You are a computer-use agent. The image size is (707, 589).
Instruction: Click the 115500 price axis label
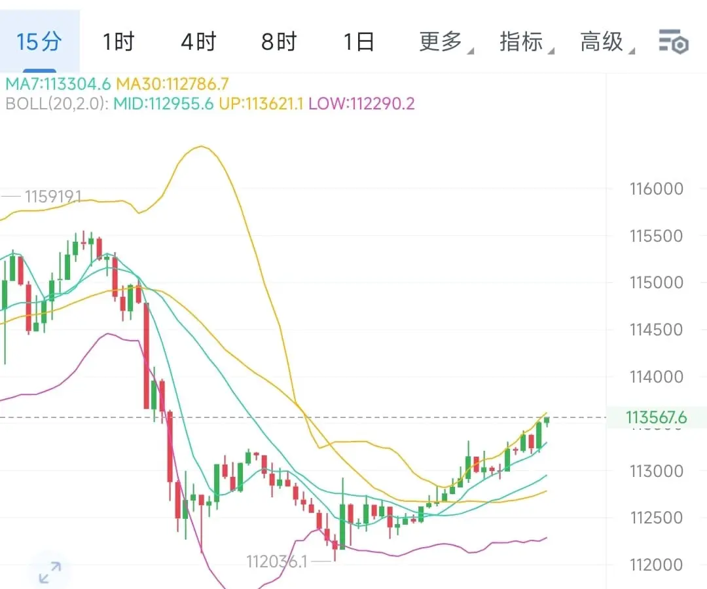click(656, 236)
